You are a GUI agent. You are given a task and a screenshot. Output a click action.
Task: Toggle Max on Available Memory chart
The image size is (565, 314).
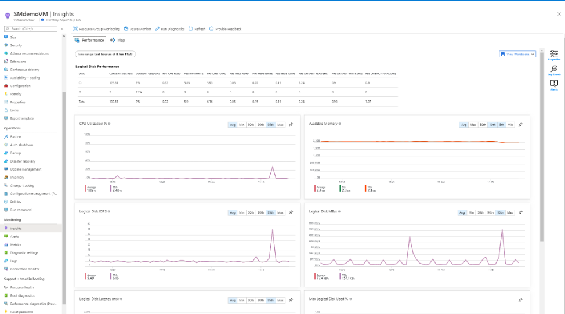[473, 125]
